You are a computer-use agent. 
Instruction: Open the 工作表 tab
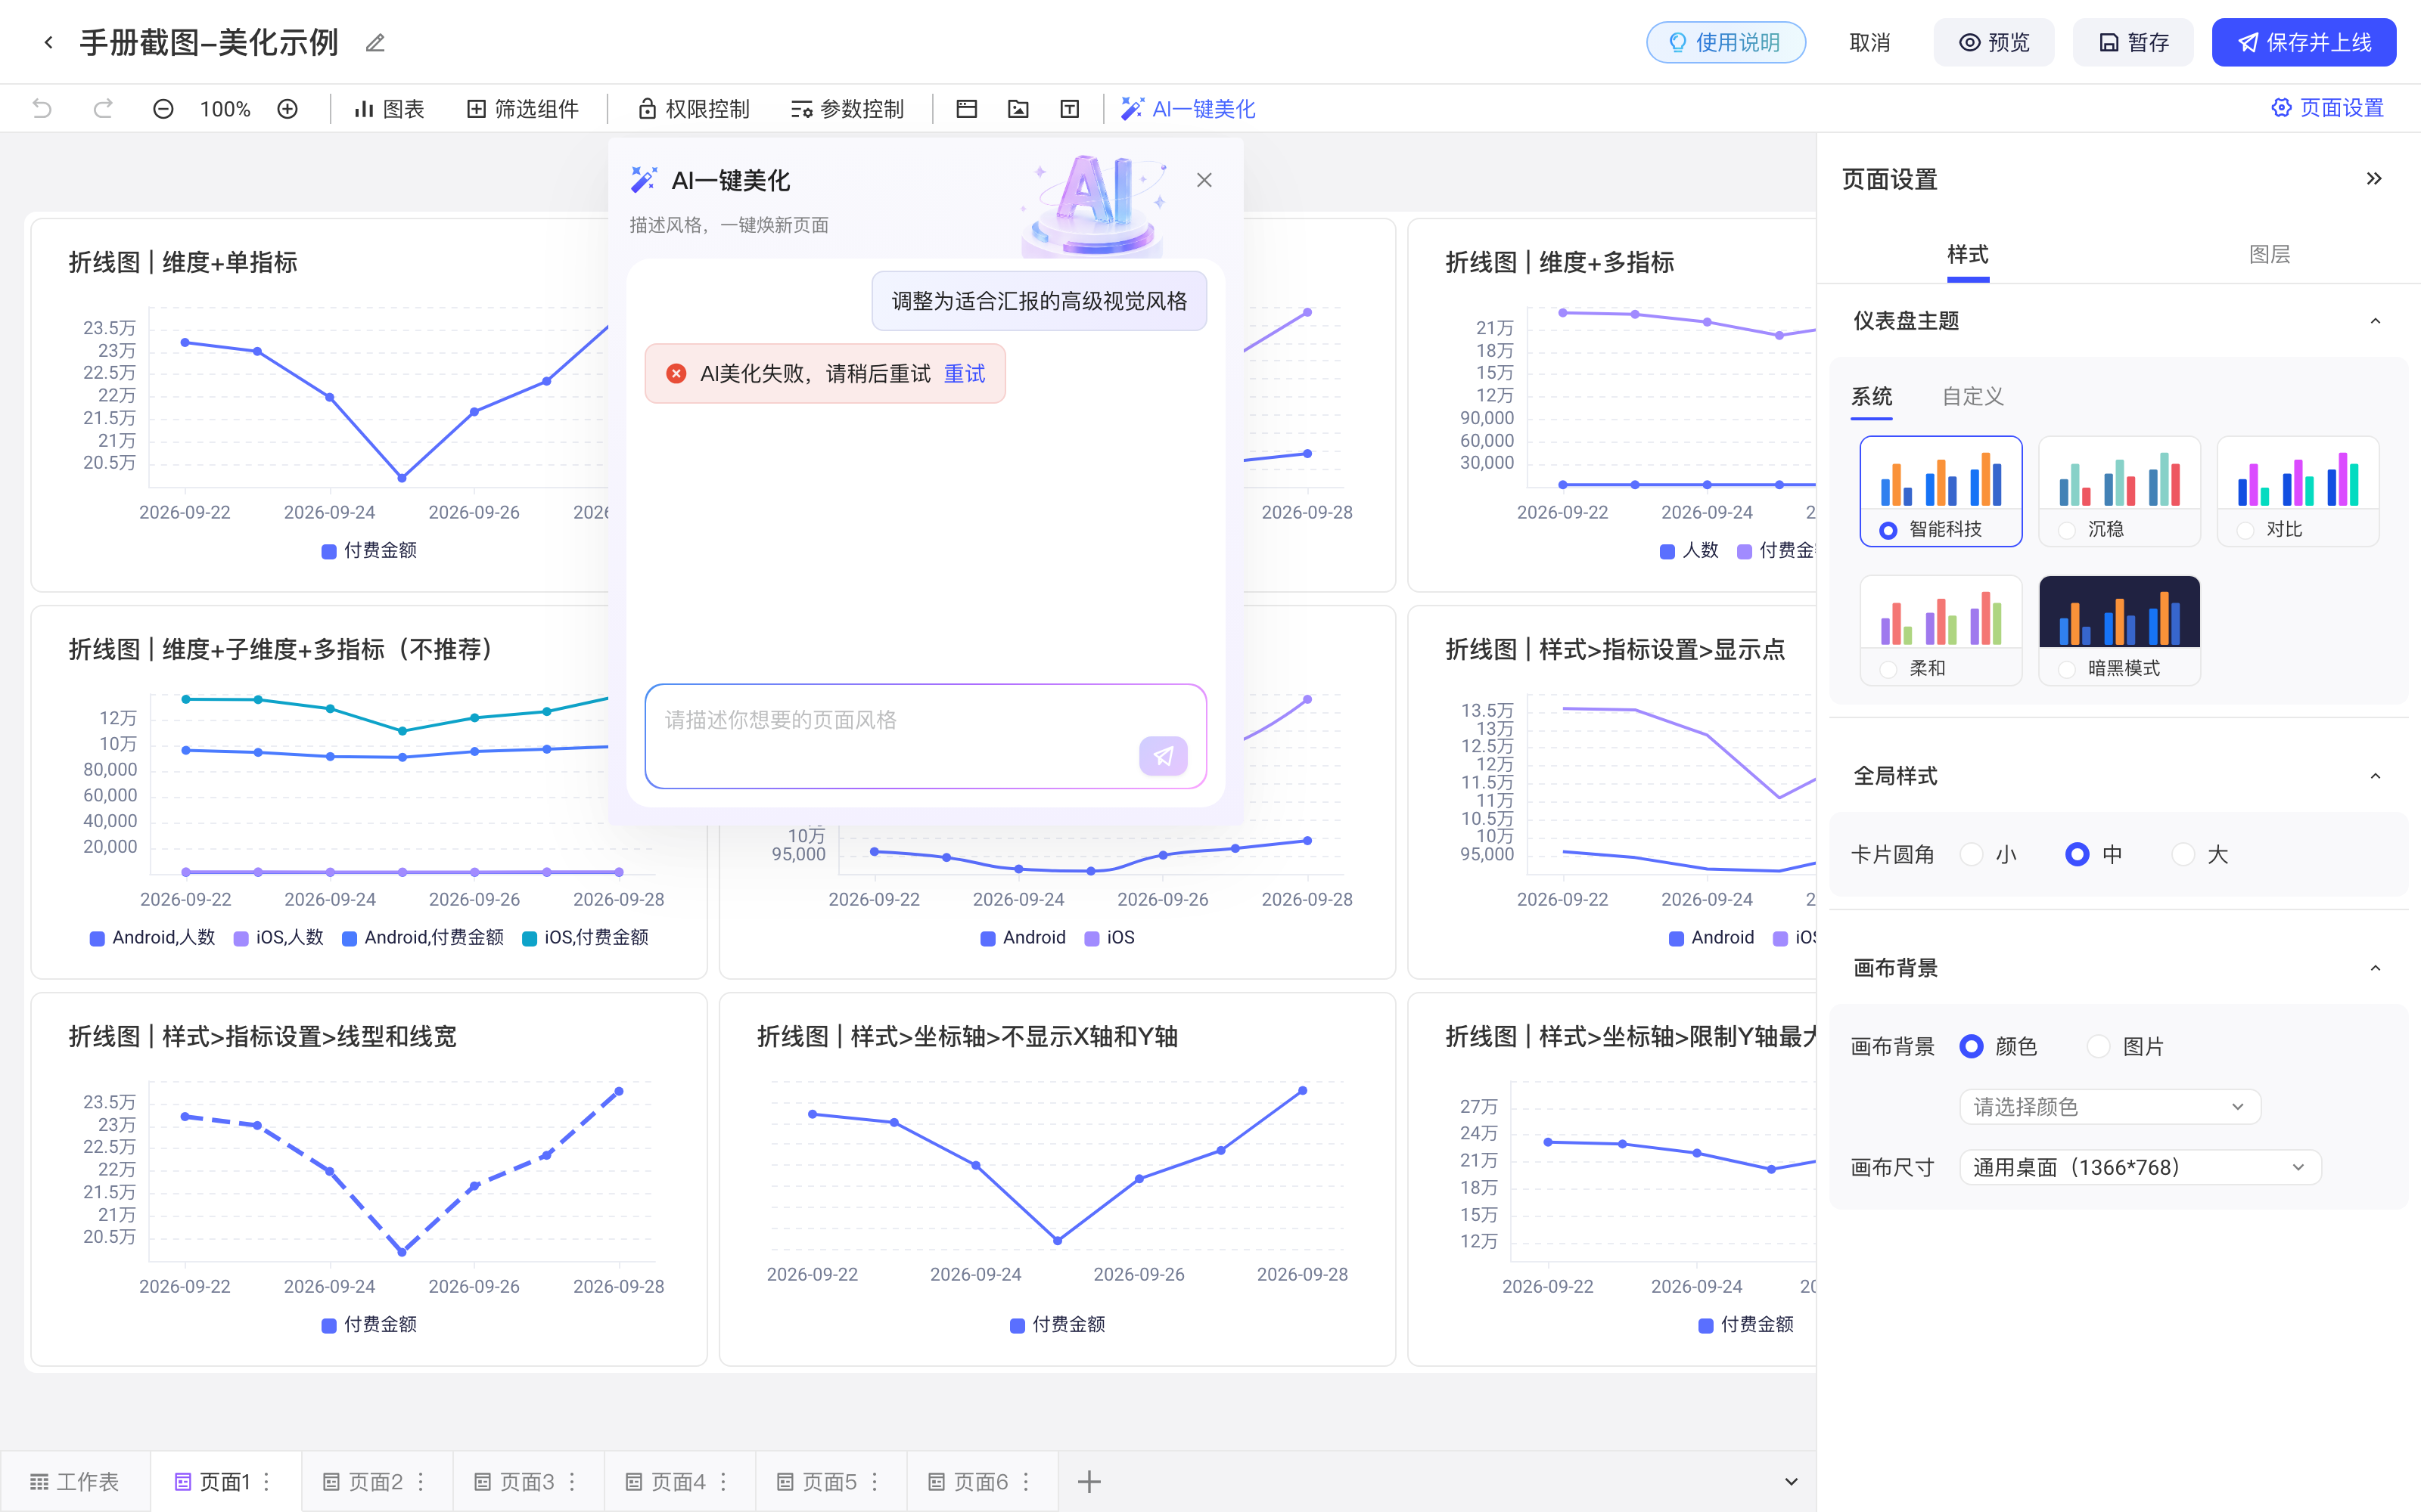tap(75, 1481)
